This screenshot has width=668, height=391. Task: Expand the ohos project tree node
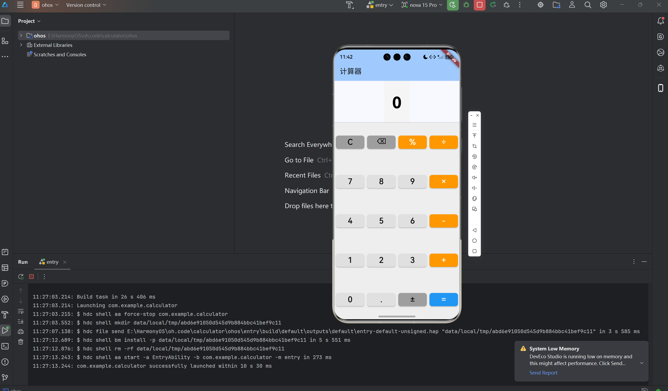[21, 35]
